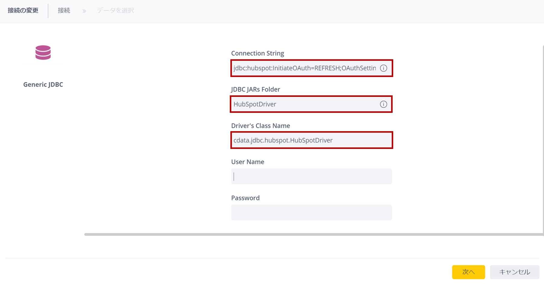The image size is (544, 284).
Task: Click the Password label
Action: [x=245, y=198]
